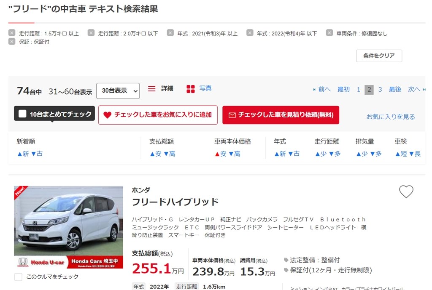Remove the 走行距離 2.0万キロ 以下 filter
The height and width of the screenshot is (290, 432).
[91, 33]
